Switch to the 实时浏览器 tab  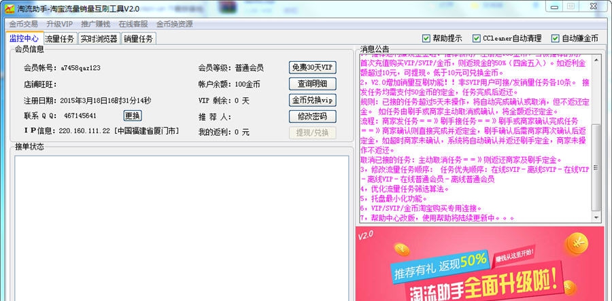click(x=99, y=39)
